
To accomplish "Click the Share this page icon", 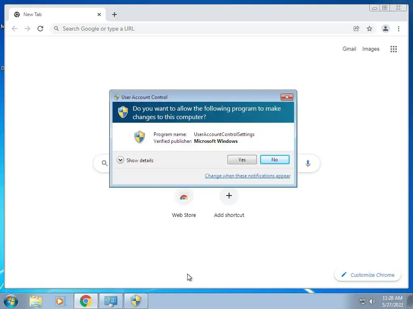I will 357,29.
